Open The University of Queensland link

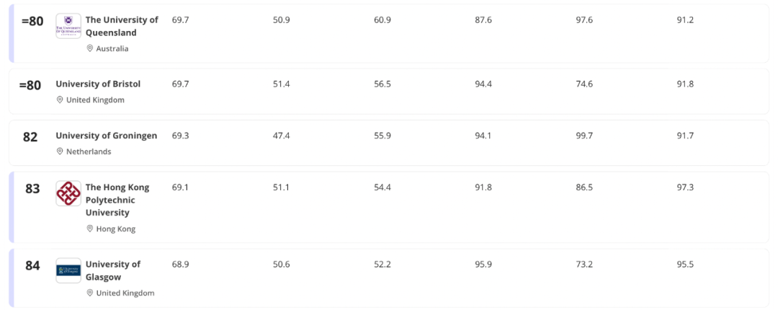click(121, 26)
